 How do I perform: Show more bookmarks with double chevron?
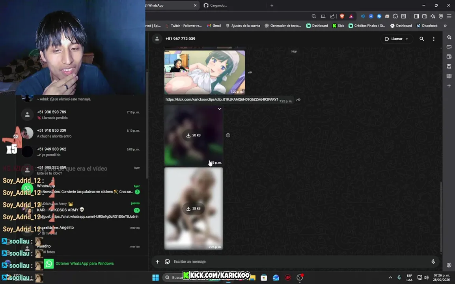(445, 26)
